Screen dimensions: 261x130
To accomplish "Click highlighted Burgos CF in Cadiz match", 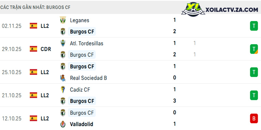I will (82, 101).
